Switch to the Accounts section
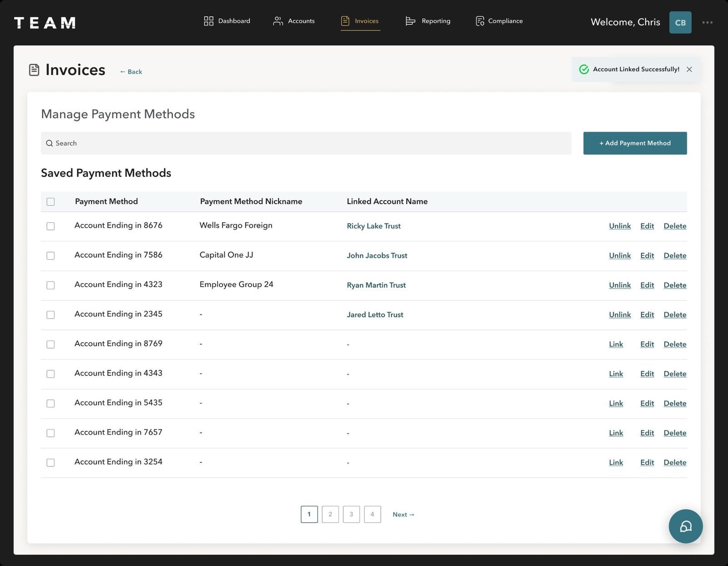Viewport: 728px width, 566px height. click(301, 20)
